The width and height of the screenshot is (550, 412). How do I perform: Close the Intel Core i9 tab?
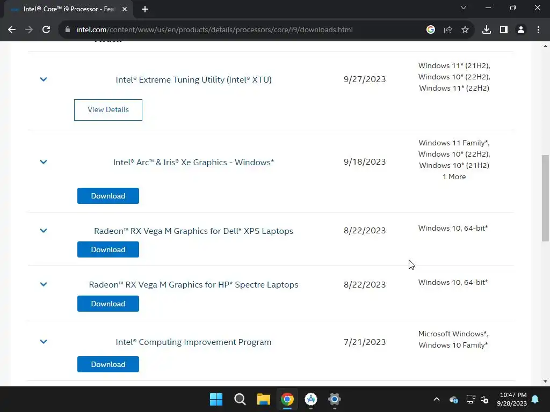[x=125, y=10]
